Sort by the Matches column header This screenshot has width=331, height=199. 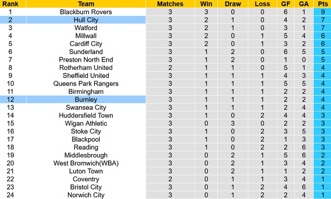170,4
